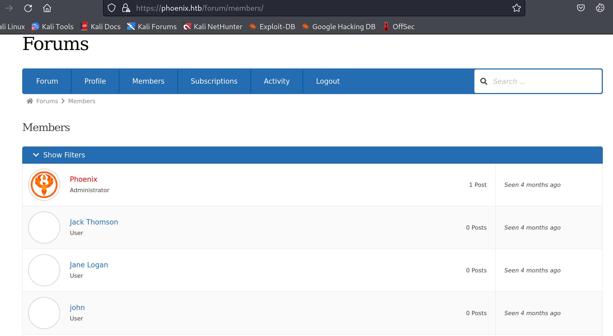Click the search magnifier icon

pos(484,81)
